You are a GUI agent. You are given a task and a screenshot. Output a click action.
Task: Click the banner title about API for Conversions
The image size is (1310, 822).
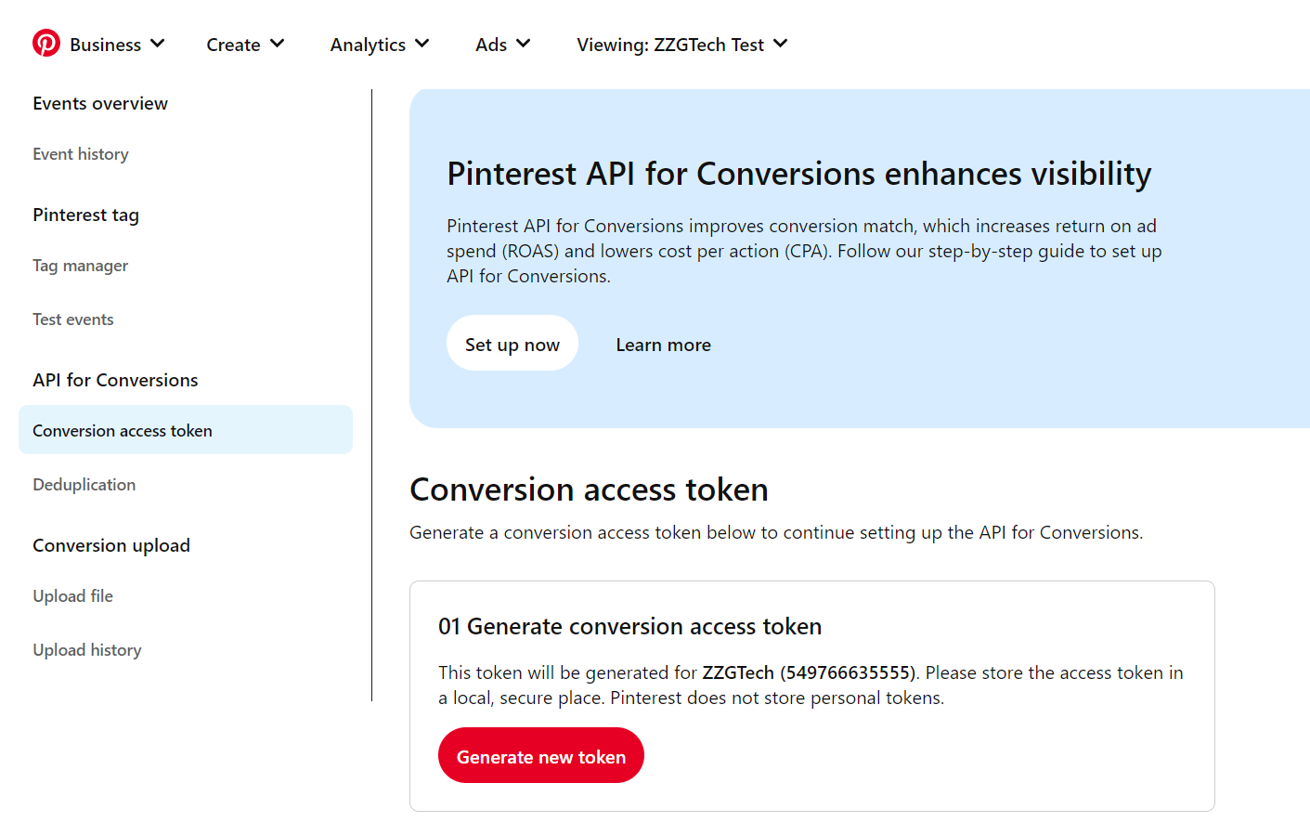[x=799, y=174]
